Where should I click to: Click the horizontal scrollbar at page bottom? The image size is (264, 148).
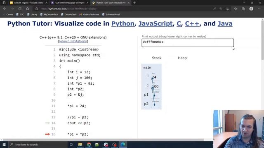[x=103, y=140]
